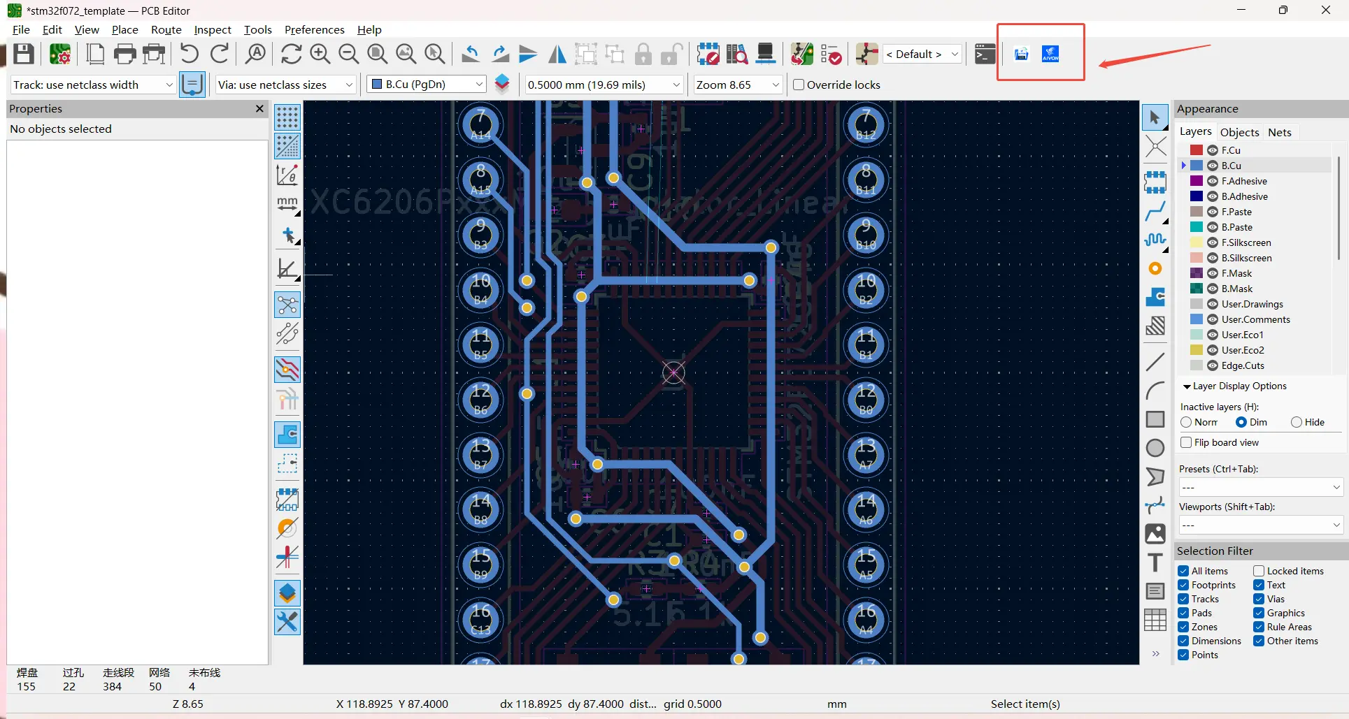
Task: Open the Track width dropdown
Action: [x=93, y=85]
